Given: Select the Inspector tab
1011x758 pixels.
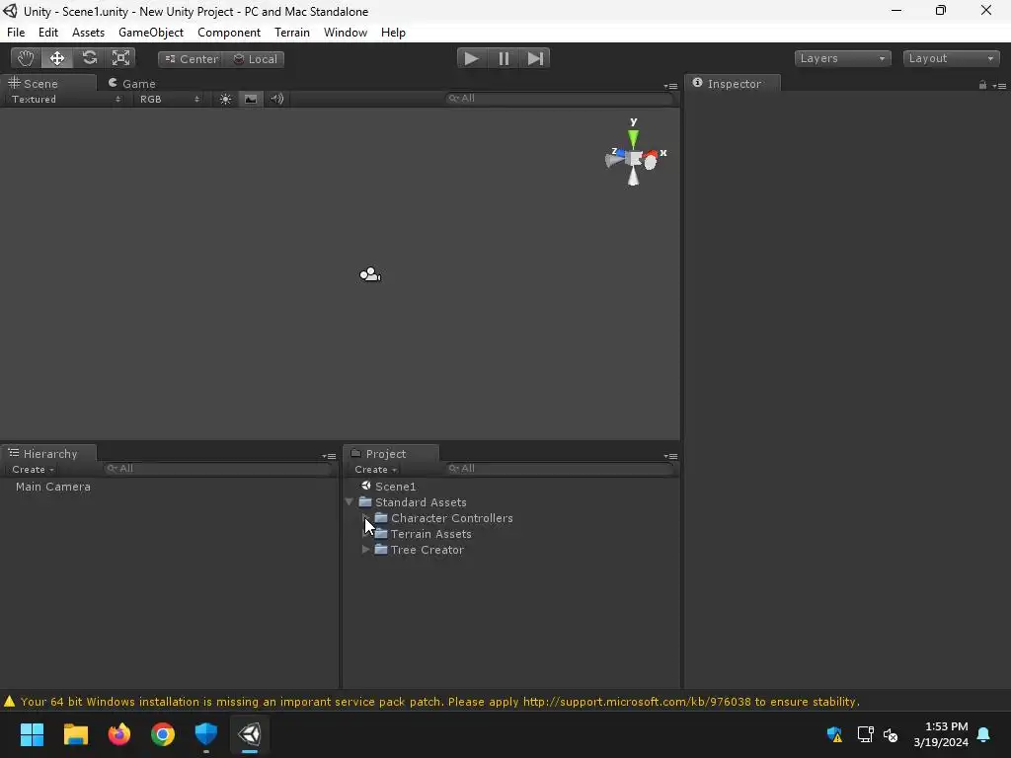Looking at the screenshot, I should tap(733, 83).
